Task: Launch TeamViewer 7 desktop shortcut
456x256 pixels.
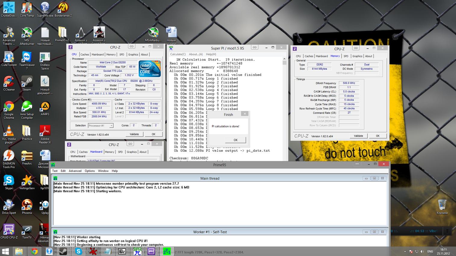Action: pyautogui.click(x=27, y=61)
